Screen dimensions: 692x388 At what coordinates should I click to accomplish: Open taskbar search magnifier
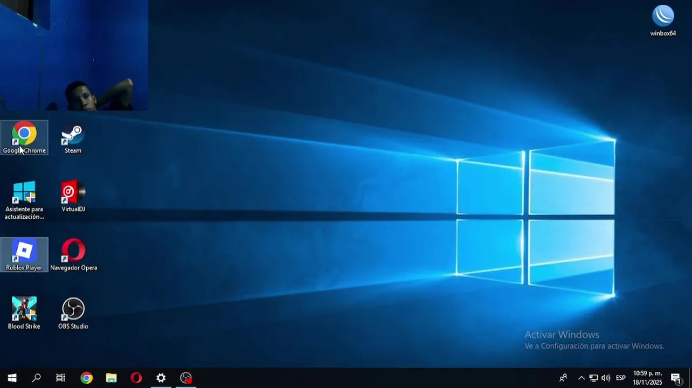[36, 378]
